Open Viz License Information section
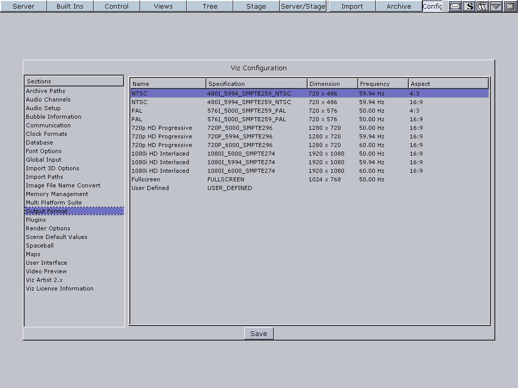Viewport: 518px width, 388px height. tap(59, 288)
